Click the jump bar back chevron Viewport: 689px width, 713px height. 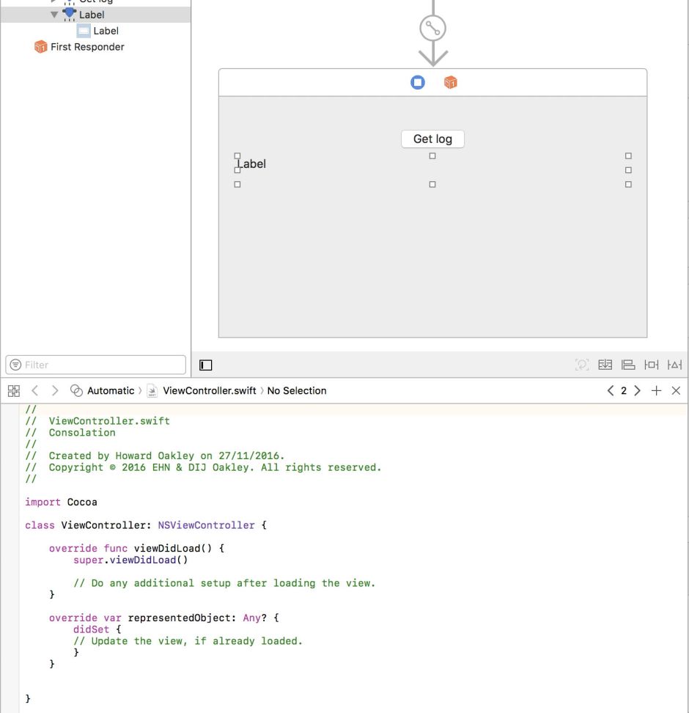(34, 390)
